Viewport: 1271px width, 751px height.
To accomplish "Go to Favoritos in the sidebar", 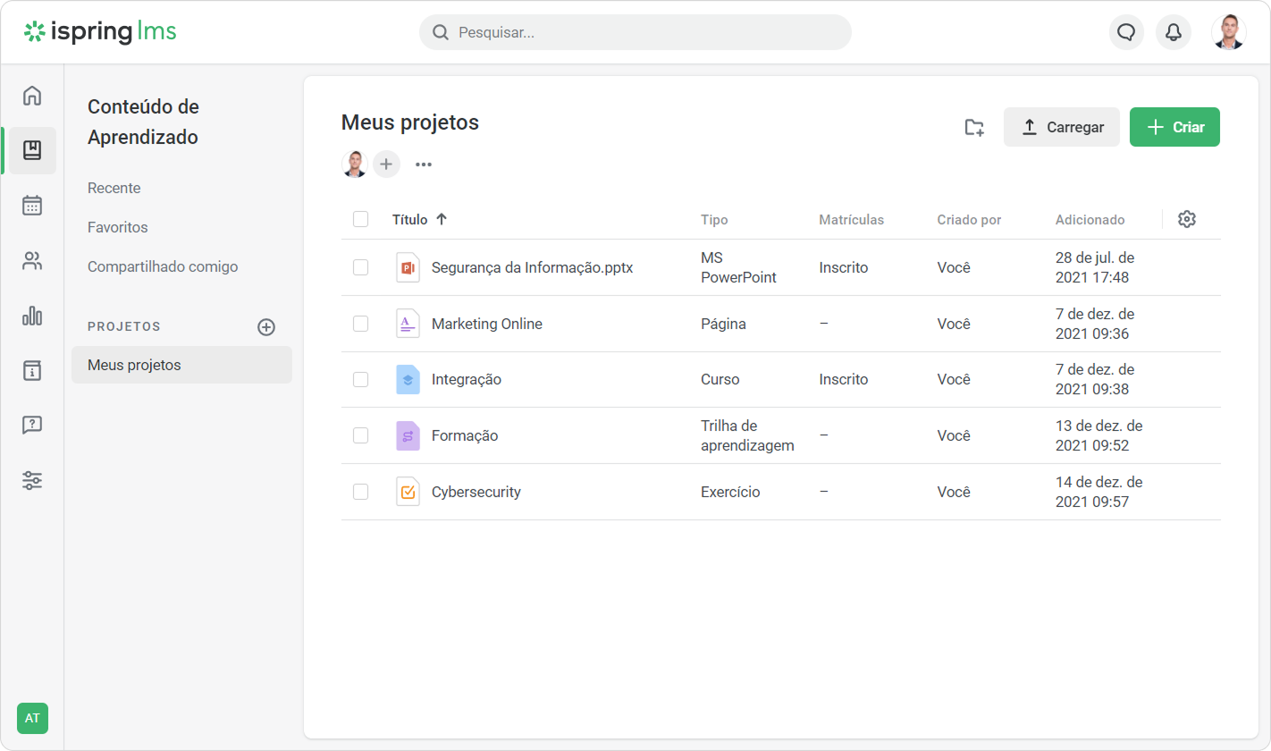I will (118, 227).
